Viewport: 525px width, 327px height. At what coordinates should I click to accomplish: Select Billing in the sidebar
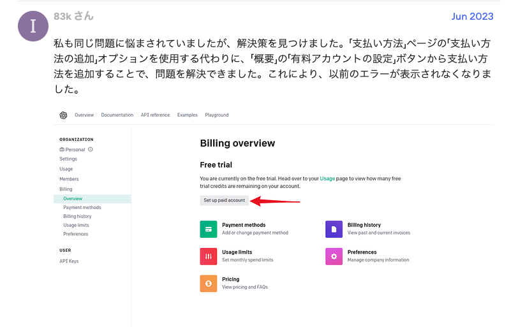[x=66, y=189]
